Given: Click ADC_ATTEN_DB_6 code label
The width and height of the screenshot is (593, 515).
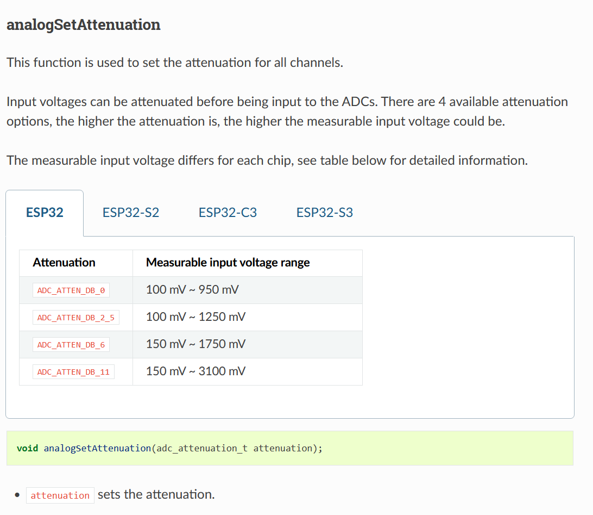Looking at the screenshot, I should (71, 345).
